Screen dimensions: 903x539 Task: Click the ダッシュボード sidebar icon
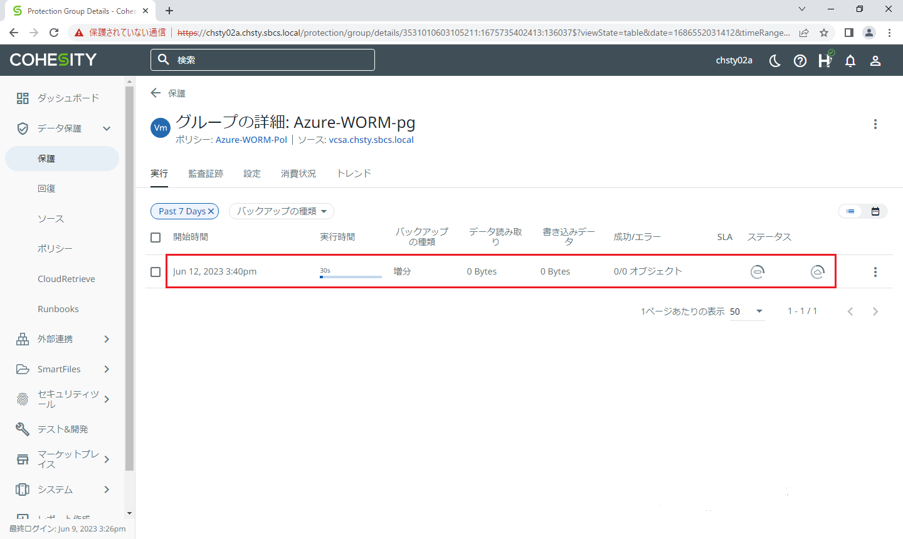(x=23, y=98)
